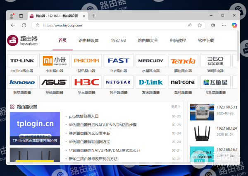248x176 pixels.
Task: Click the browser back arrow
Action: [13, 25]
